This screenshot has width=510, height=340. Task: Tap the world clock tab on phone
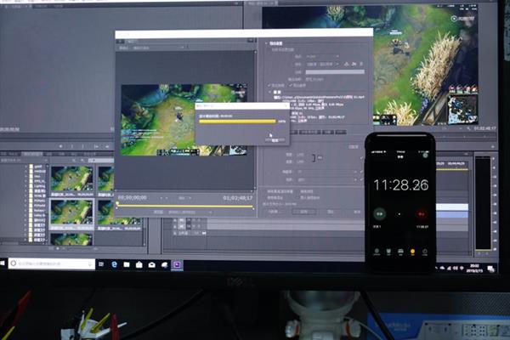(x=377, y=252)
